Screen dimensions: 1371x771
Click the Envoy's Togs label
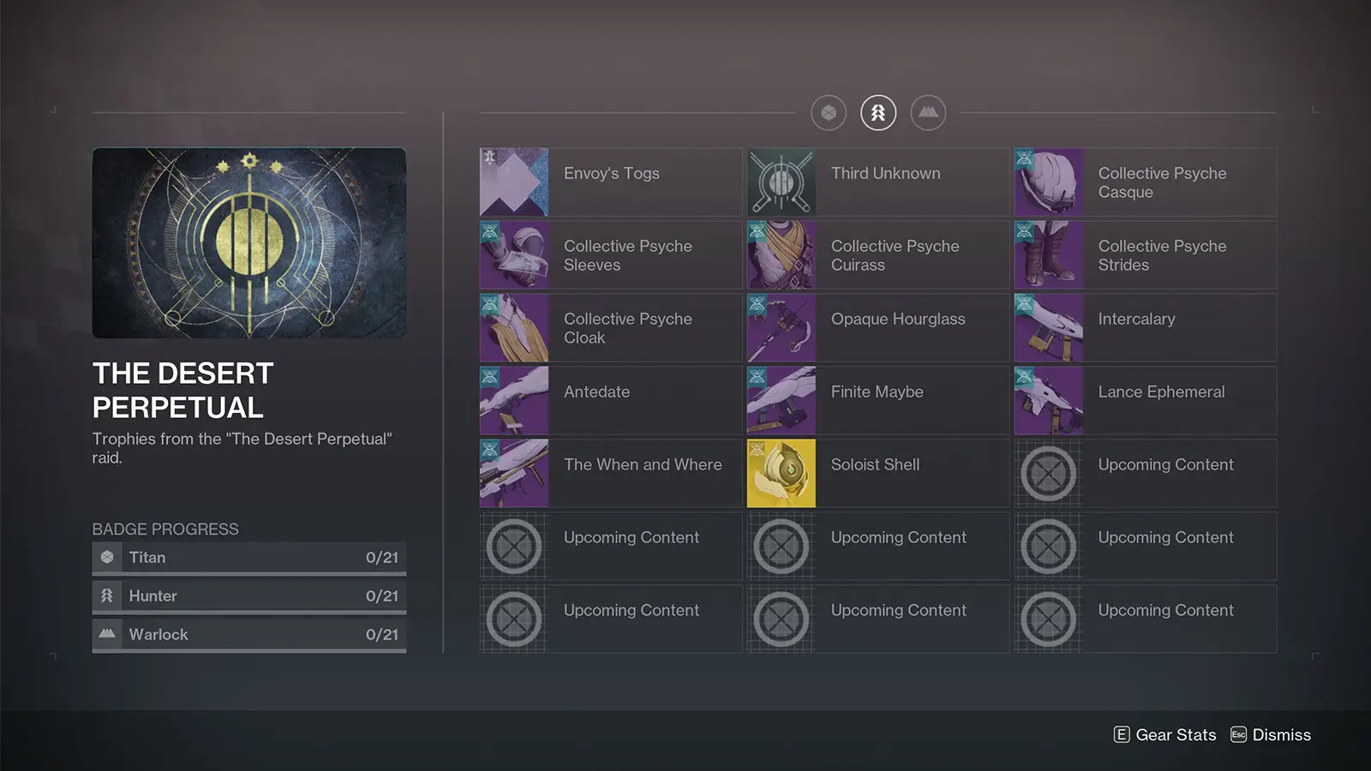[x=612, y=174]
